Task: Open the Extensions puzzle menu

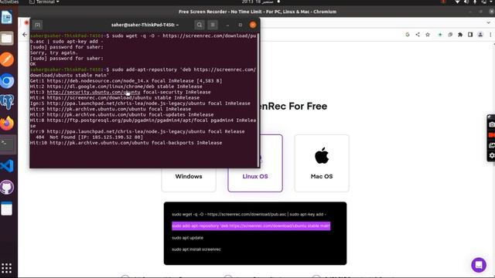Action: 460,35
